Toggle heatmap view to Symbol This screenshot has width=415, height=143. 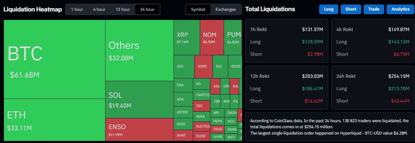[x=198, y=9]
